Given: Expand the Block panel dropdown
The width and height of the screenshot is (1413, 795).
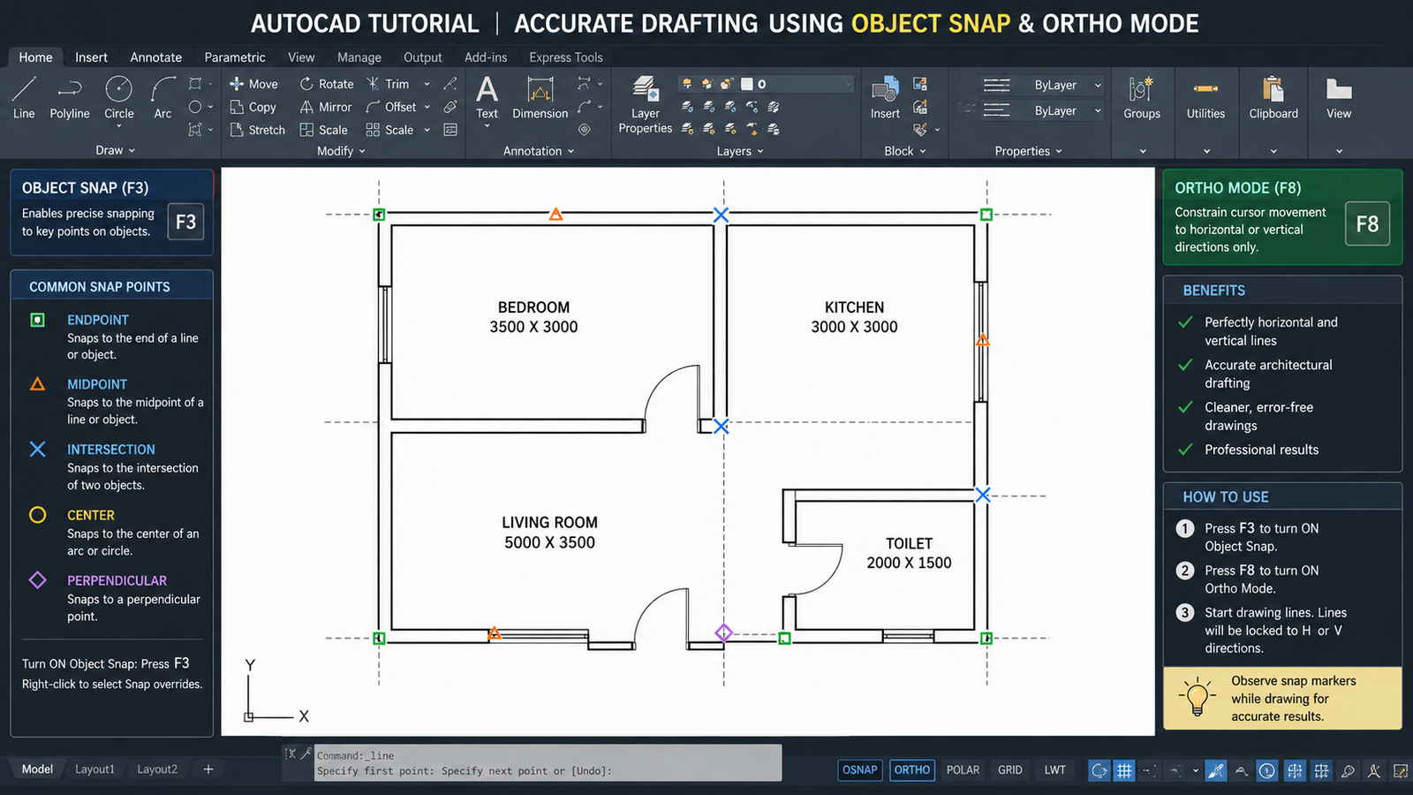Looking at the screenshot, I should point(905,151).
